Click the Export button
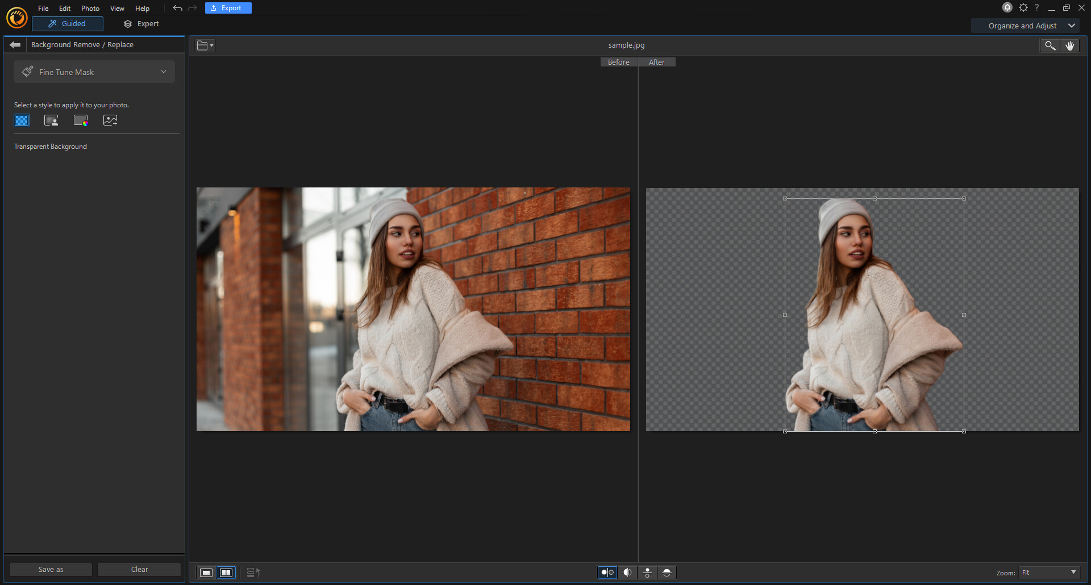This screenshot has height=585, width=1091. [x=228, y=8]
